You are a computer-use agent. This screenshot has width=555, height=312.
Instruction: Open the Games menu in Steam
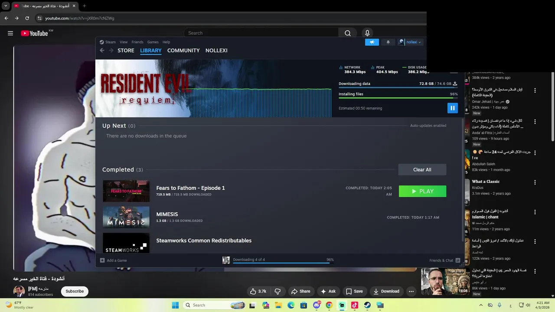[x=153, y=42]
